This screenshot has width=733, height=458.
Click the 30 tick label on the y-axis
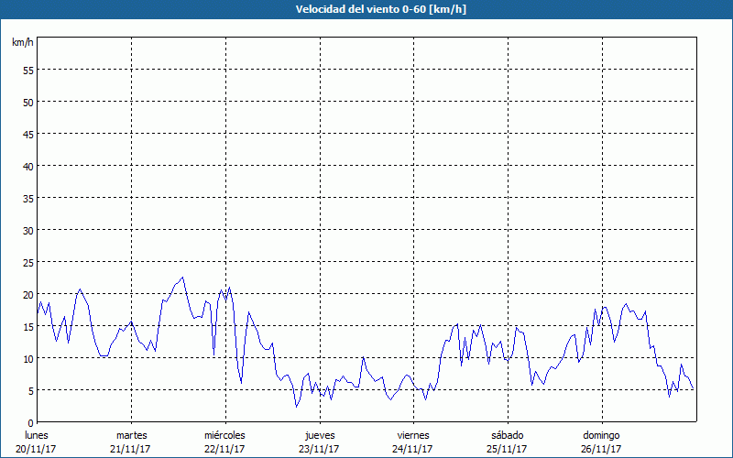click(27, 230)
